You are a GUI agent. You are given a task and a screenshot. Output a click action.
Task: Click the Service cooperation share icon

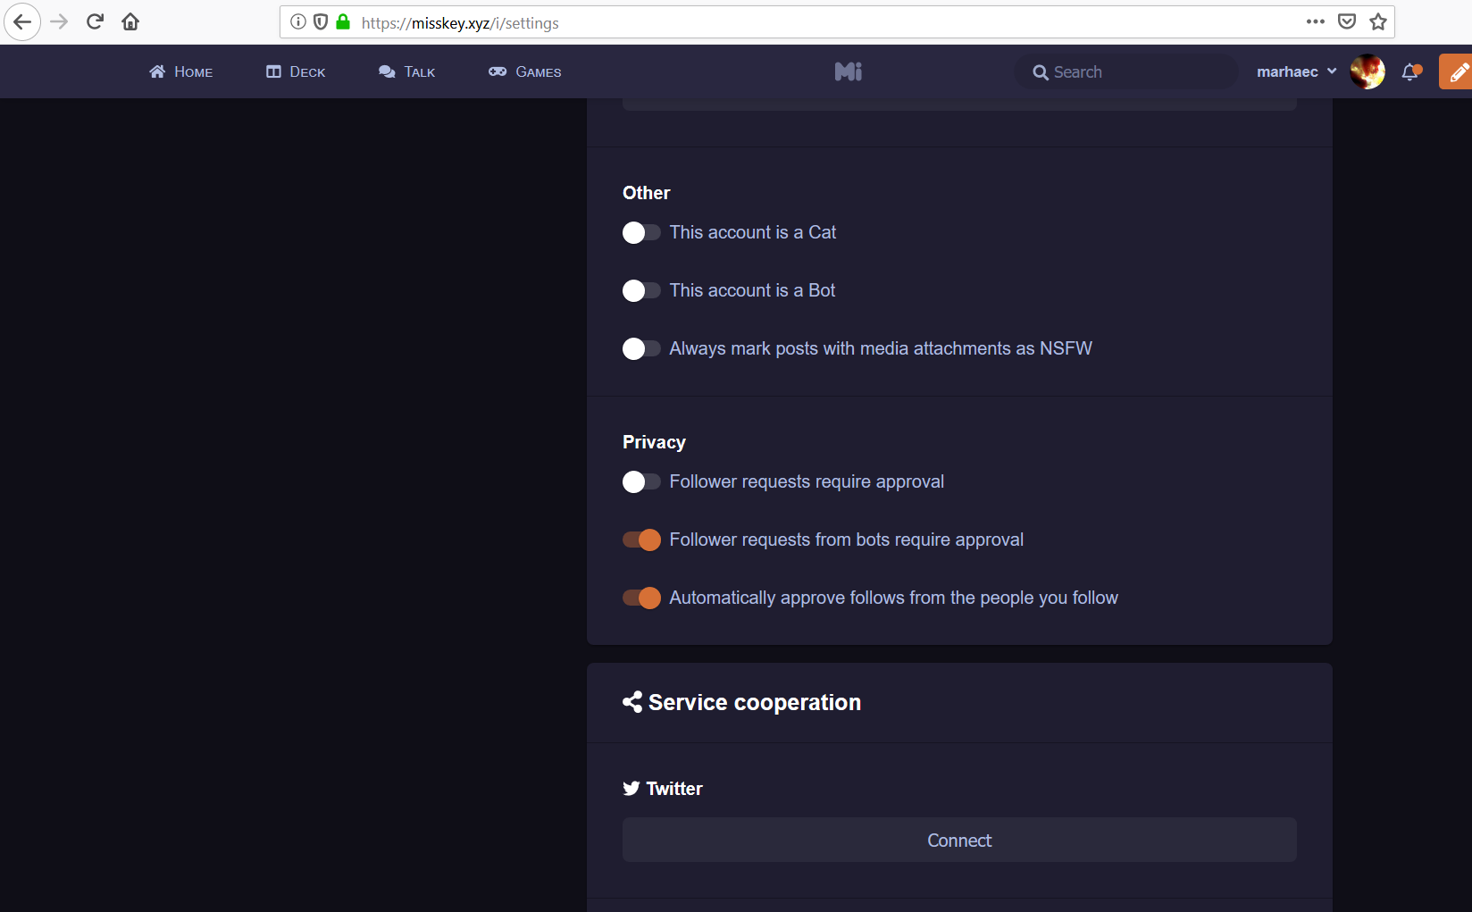(632, 702)
